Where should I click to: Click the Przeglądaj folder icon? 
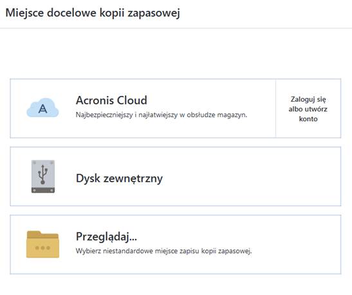[x=42, y=244]
